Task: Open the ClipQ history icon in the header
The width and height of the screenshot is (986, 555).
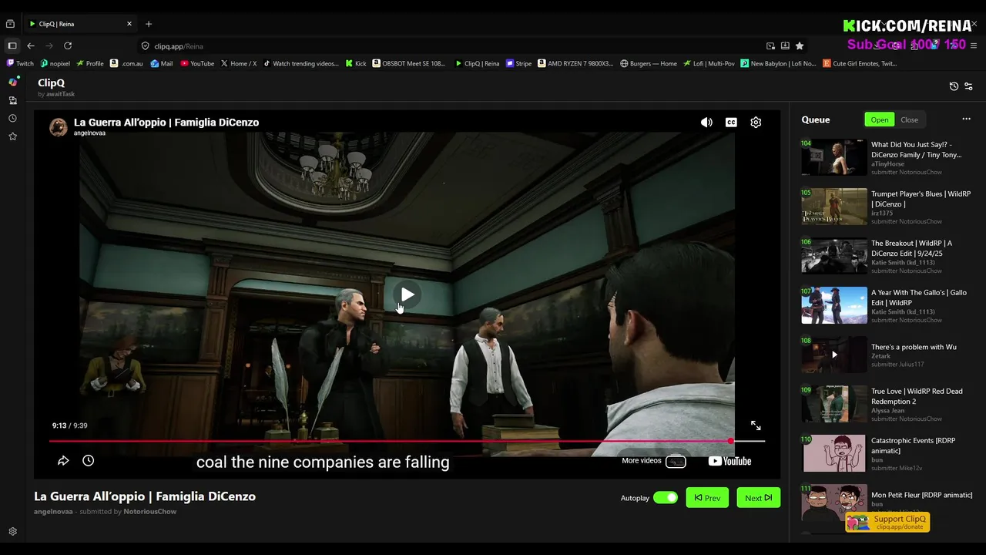Action: tap(954, 86)
